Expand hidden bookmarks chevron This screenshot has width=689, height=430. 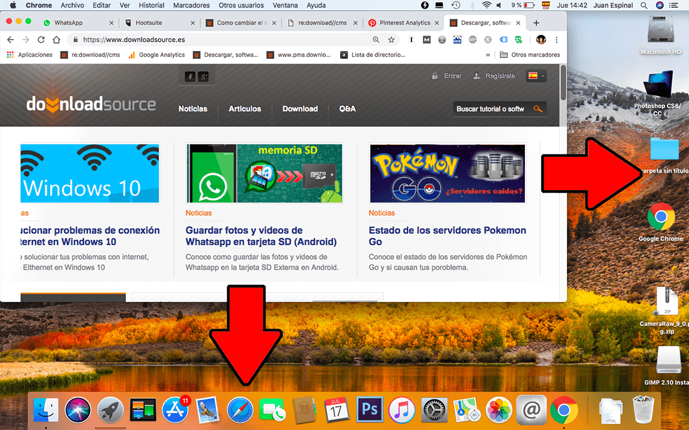(488, 55)
